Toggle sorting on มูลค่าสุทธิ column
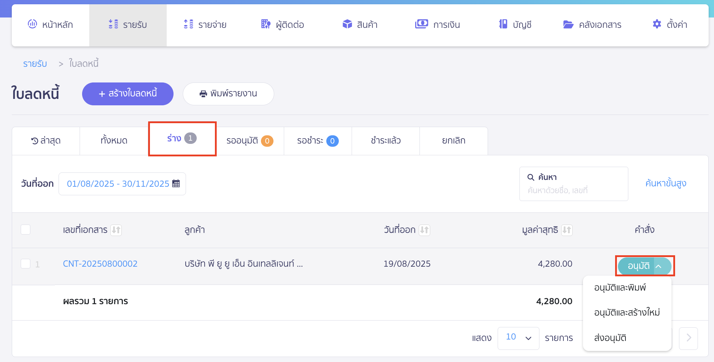Screen dimensions: 714x362 tap(567, 230)
